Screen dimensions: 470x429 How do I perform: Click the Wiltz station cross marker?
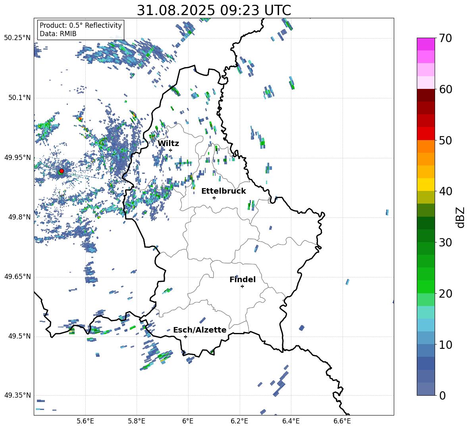coord(170,150)
